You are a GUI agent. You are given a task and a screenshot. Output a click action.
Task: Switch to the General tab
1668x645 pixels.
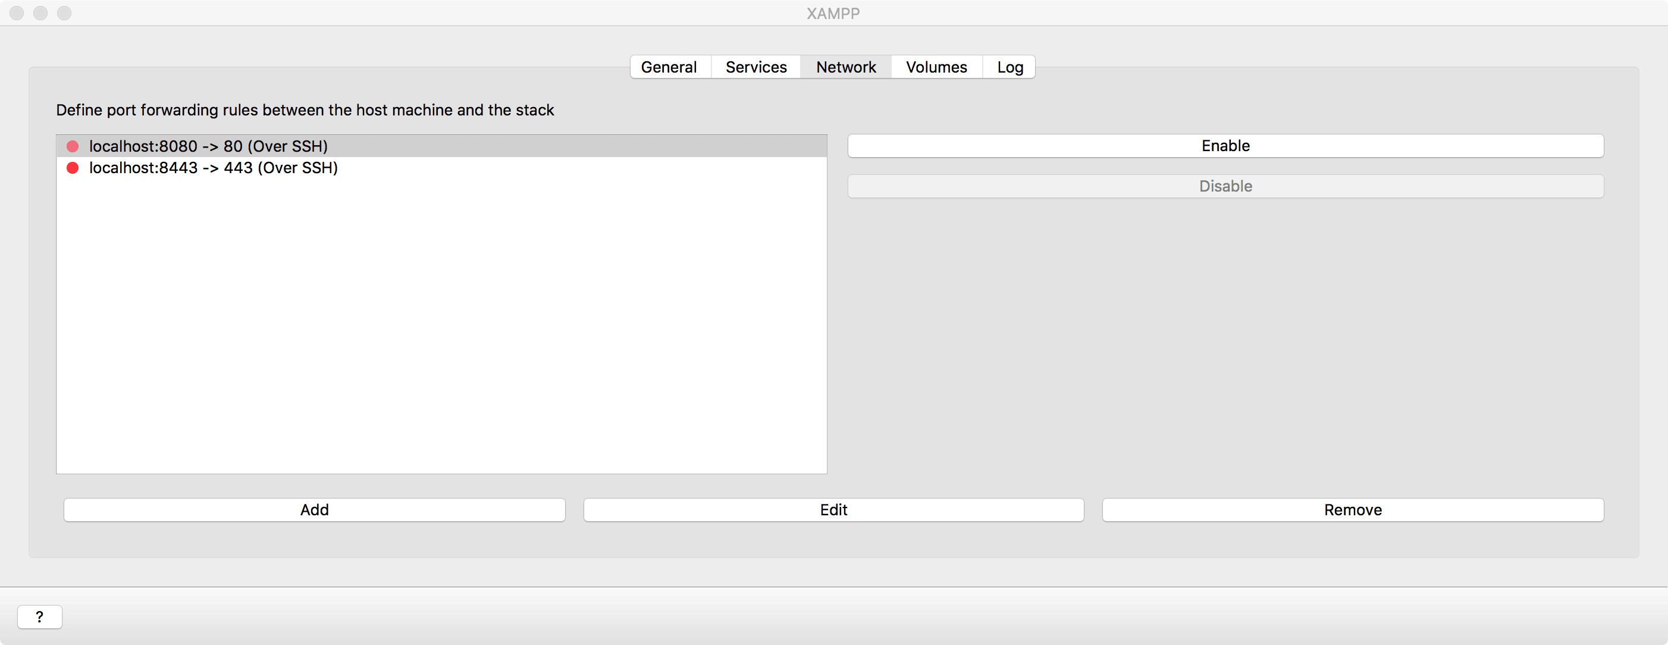670,67
